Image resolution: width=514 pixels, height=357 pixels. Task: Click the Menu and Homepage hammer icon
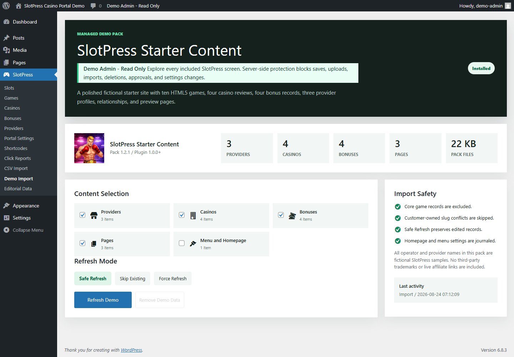[x=193, y=243]
